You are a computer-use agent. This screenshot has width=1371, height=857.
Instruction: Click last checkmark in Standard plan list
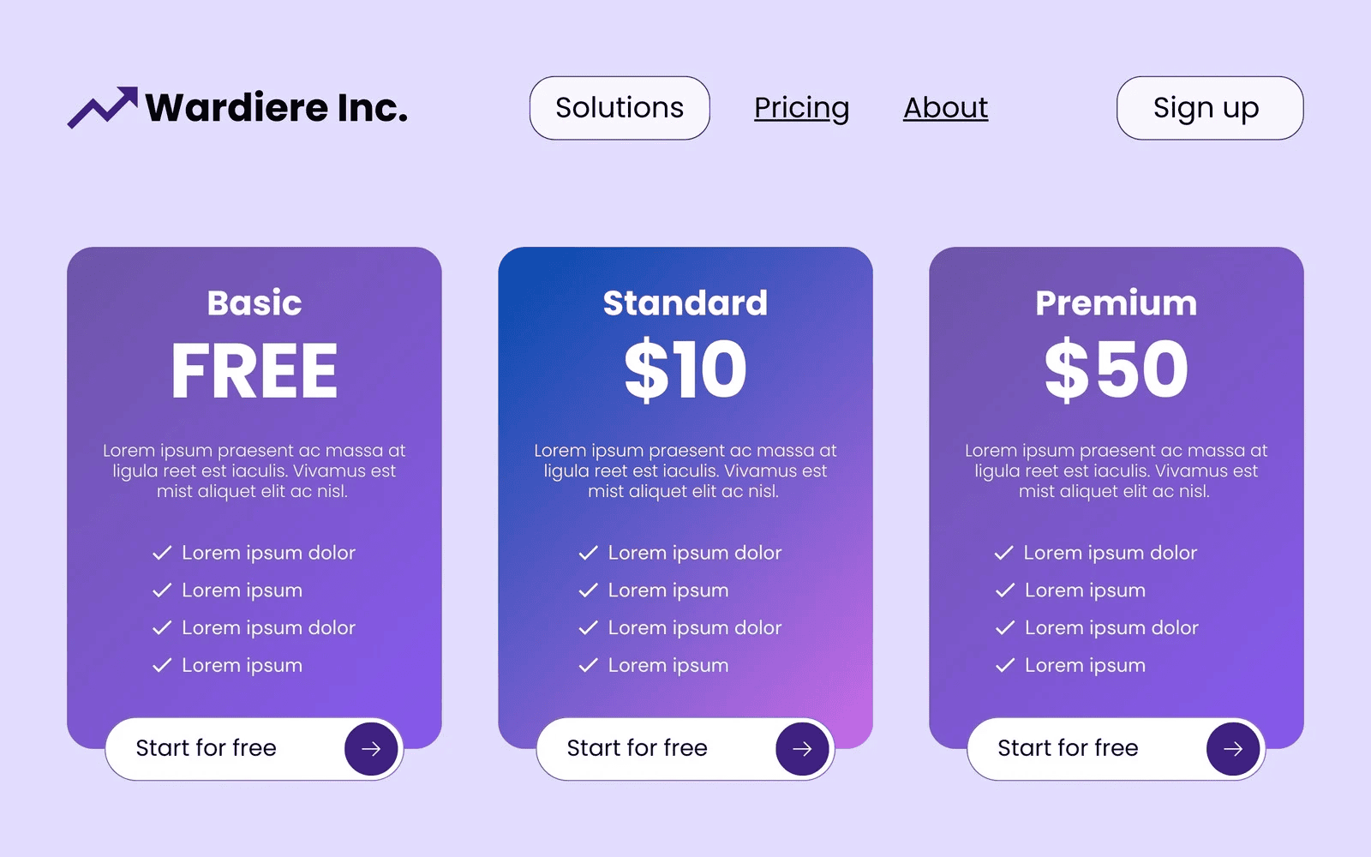[x=588, y=665]
